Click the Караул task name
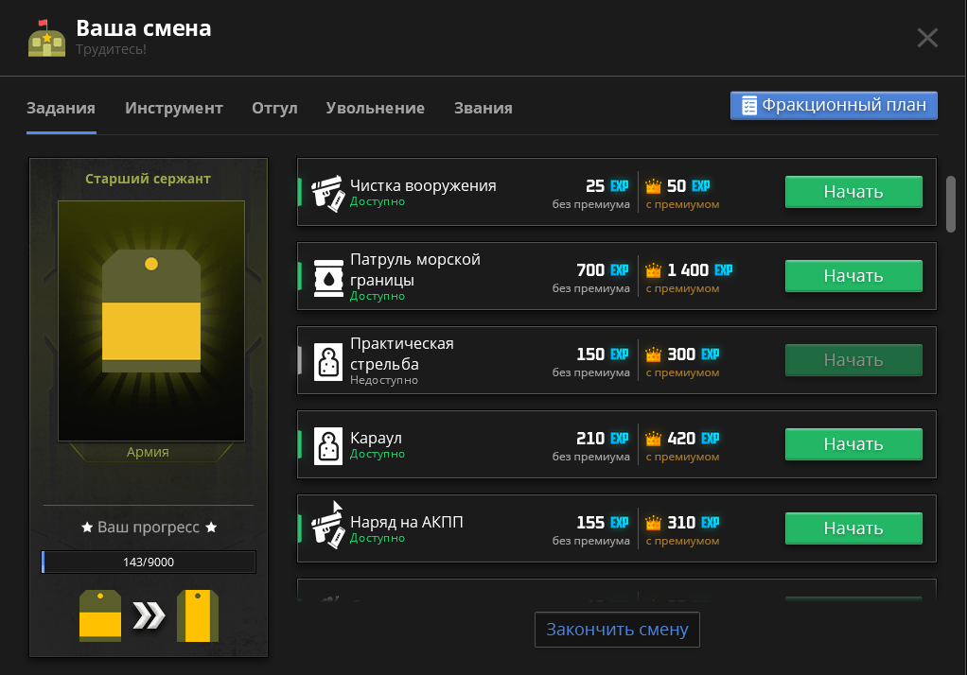 point(376,438)
